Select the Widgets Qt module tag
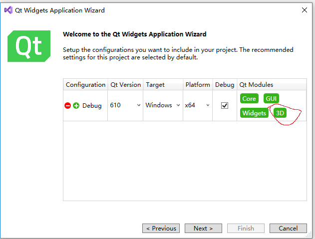Viewport: 315px width, 239px height. click(x=254, y=113)
